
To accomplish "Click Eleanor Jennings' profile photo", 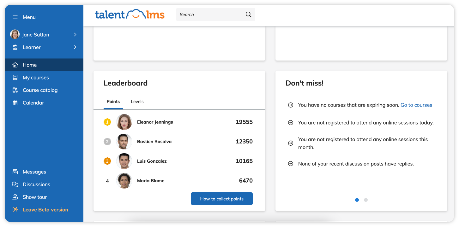I will point(124,122).
